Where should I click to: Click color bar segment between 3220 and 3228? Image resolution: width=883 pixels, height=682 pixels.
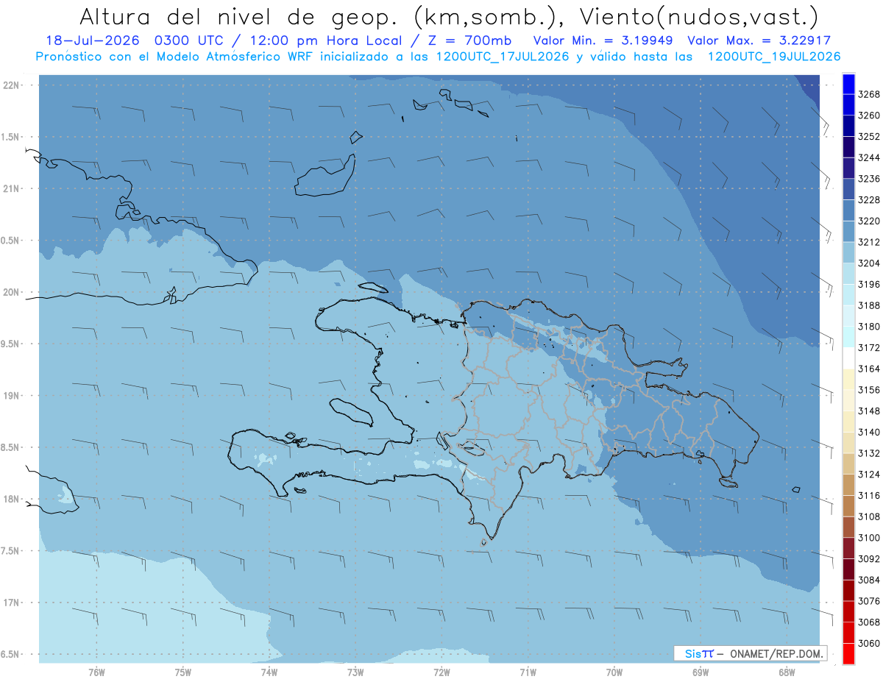pyautogui.click(x=848, y=210)
